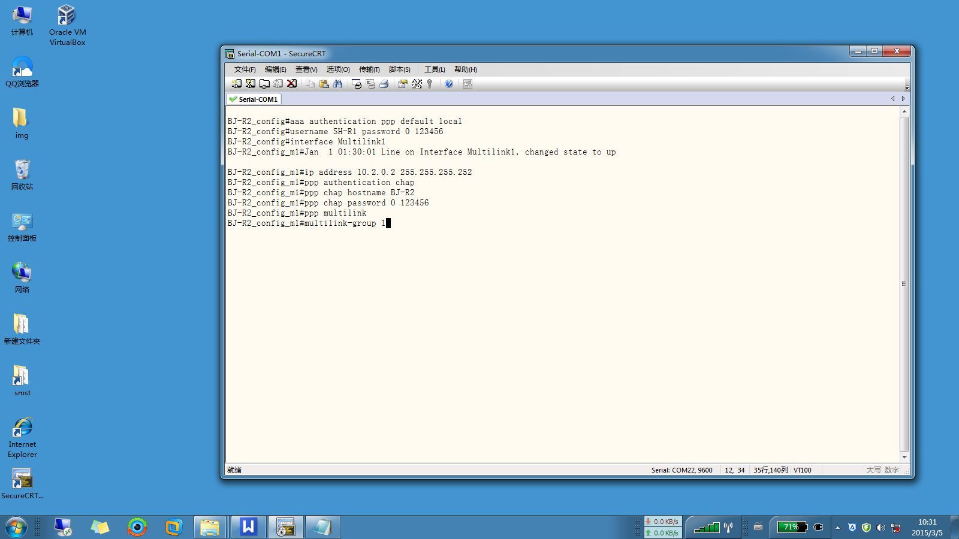The image size is (959, 539).
Task: Click the green shield security tray icon
Action: [x=866, y=528]
